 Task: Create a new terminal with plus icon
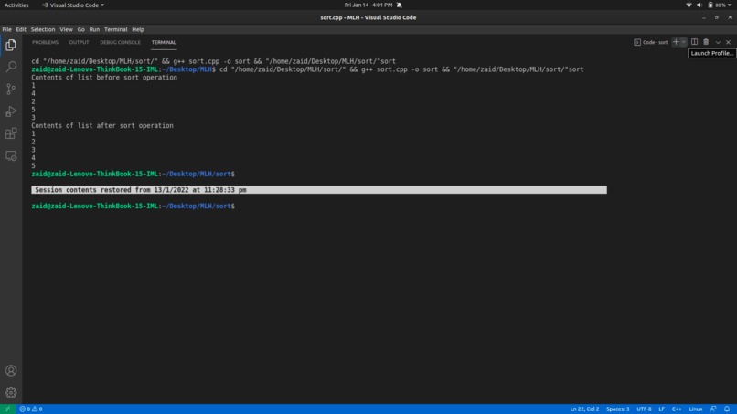click(x=676, y=42)
